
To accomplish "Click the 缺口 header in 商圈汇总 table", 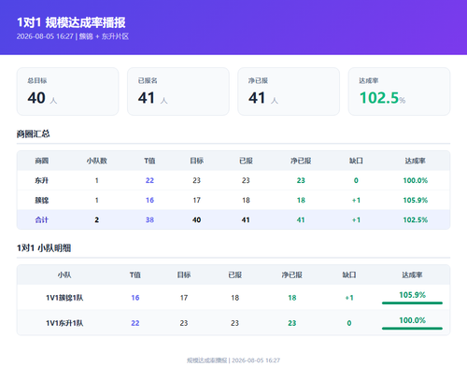I will [356, 161].
